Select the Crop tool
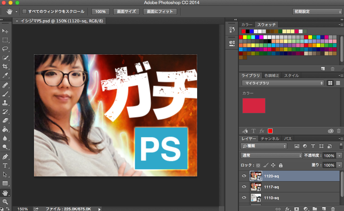Viewport: 344px width, 211px height. pos(5,66)
